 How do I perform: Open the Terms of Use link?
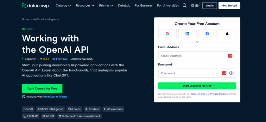click(198, 94)
